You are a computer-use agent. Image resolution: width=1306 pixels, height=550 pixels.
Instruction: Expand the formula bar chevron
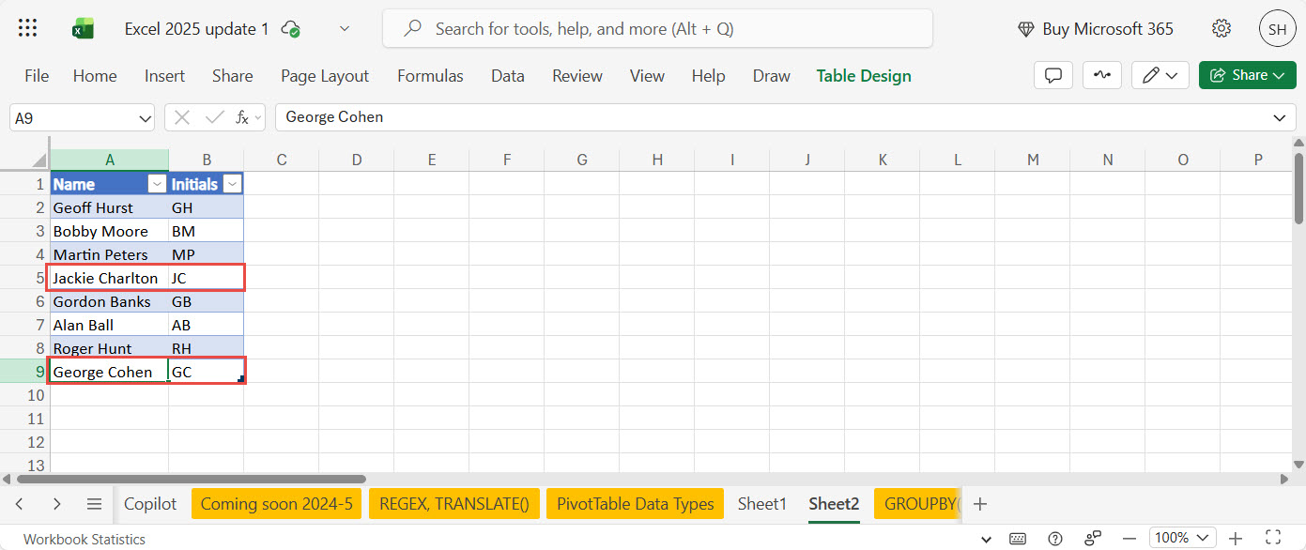[x=1279, y=117]
